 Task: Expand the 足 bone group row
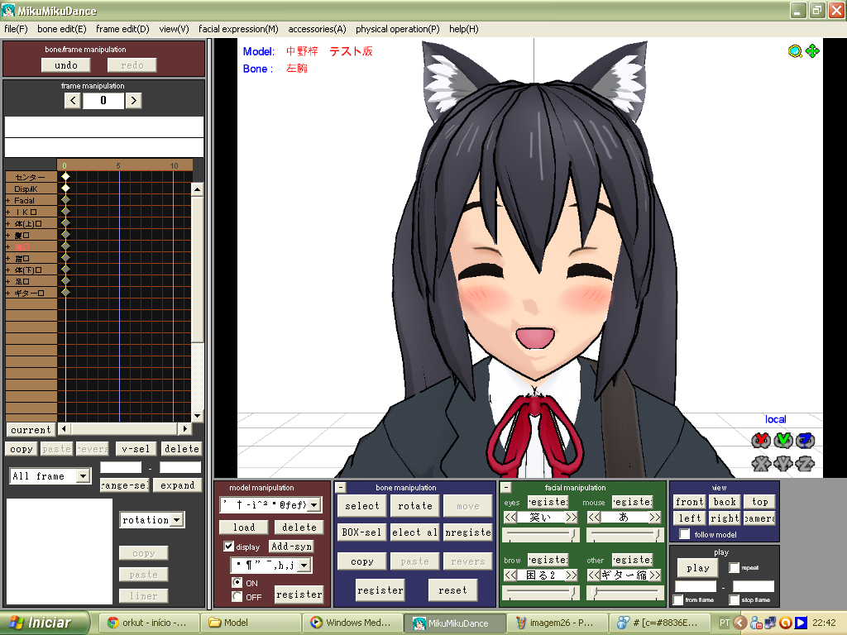(x=7, y=281)
